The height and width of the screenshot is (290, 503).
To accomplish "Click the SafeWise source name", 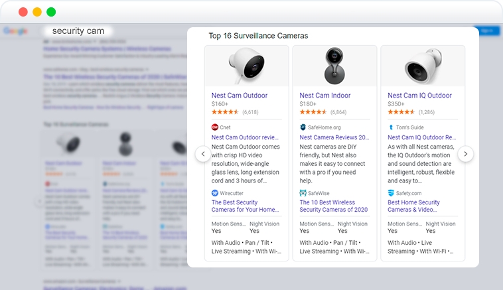I will tap(319, 193).
